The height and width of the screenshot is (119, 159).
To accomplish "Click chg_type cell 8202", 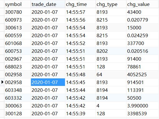I will (111, 51).
